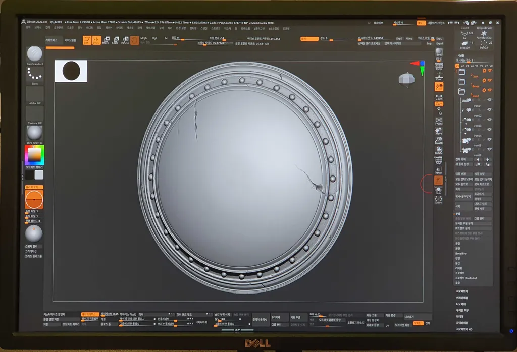Select the Draw mode button

tap(96, 40)
